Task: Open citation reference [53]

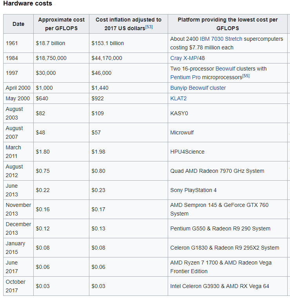Action: pos(149,27)
